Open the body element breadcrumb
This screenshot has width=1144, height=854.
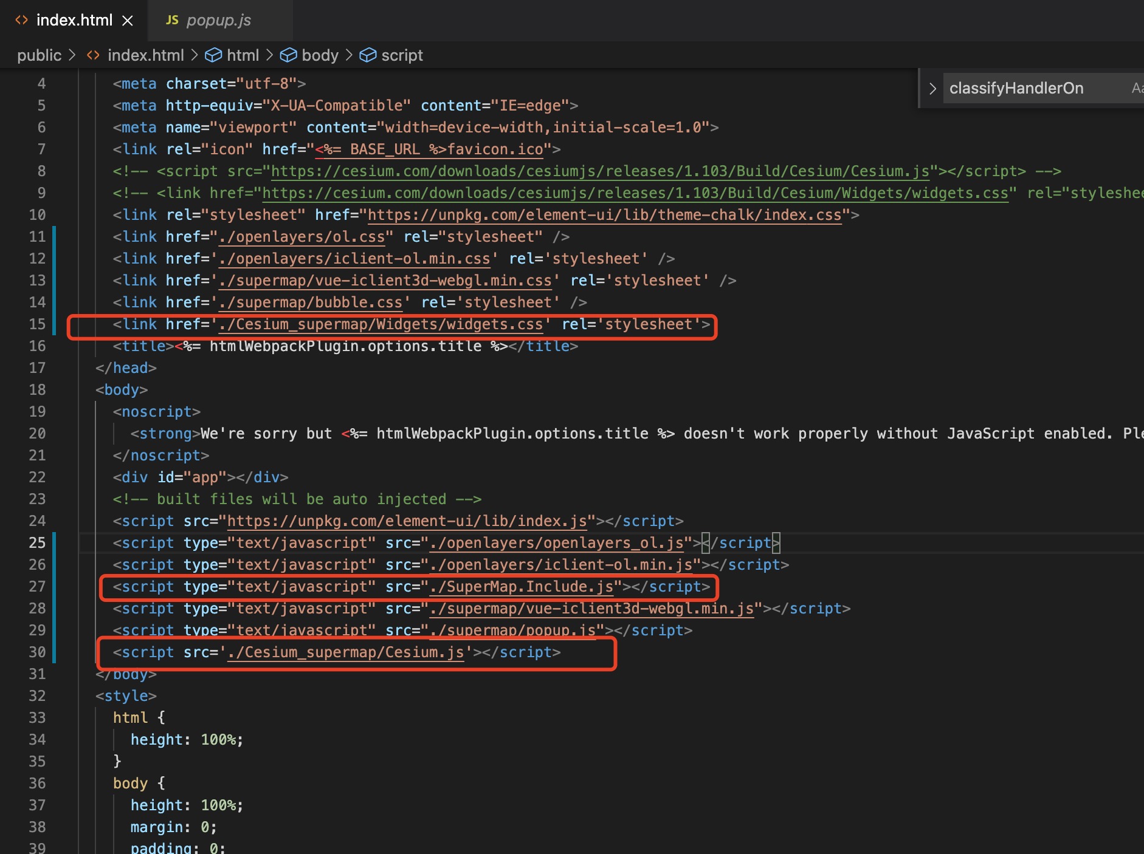click(x=320, y=55)
